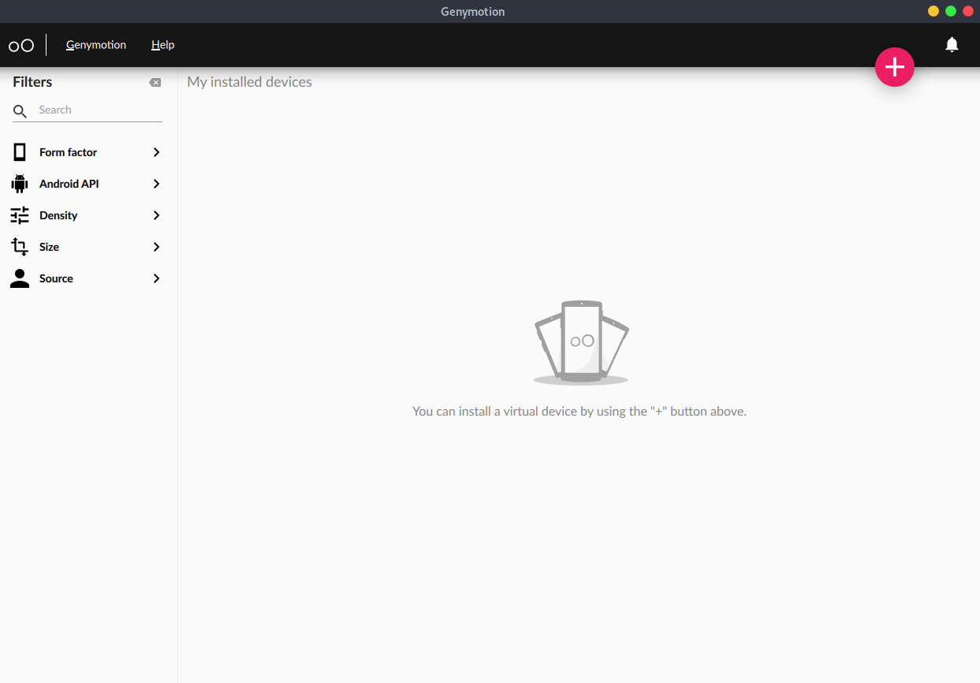Click the Size crop icon
This screenshot has height=683, width=980.
(x=20, y=247)
